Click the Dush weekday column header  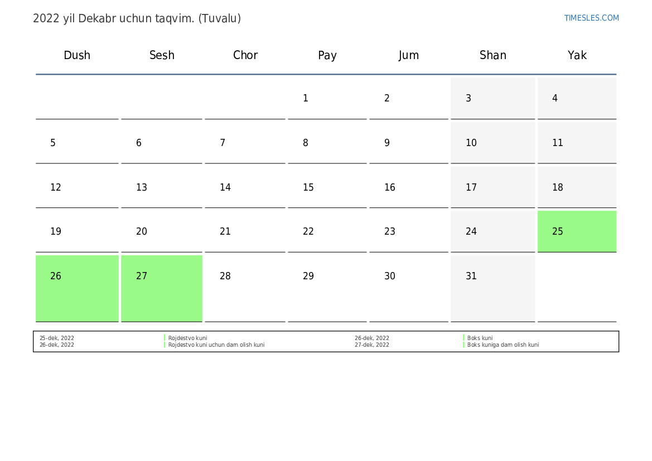click(x=77, y=55)
